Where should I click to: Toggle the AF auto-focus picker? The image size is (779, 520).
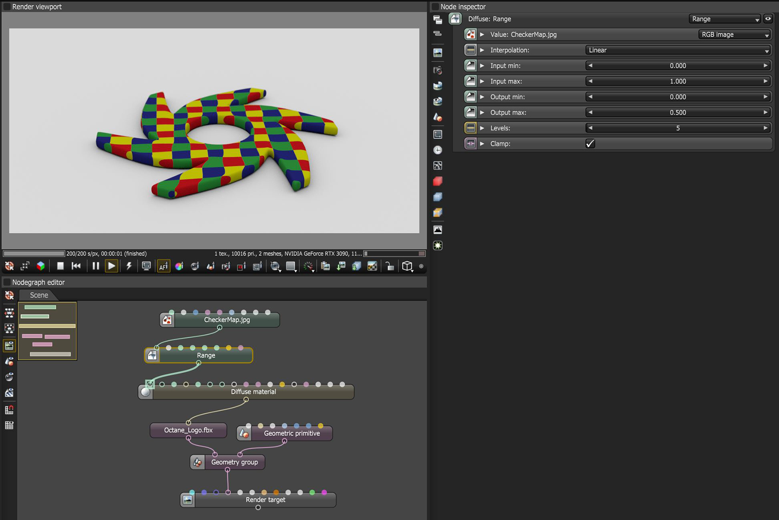164,266
